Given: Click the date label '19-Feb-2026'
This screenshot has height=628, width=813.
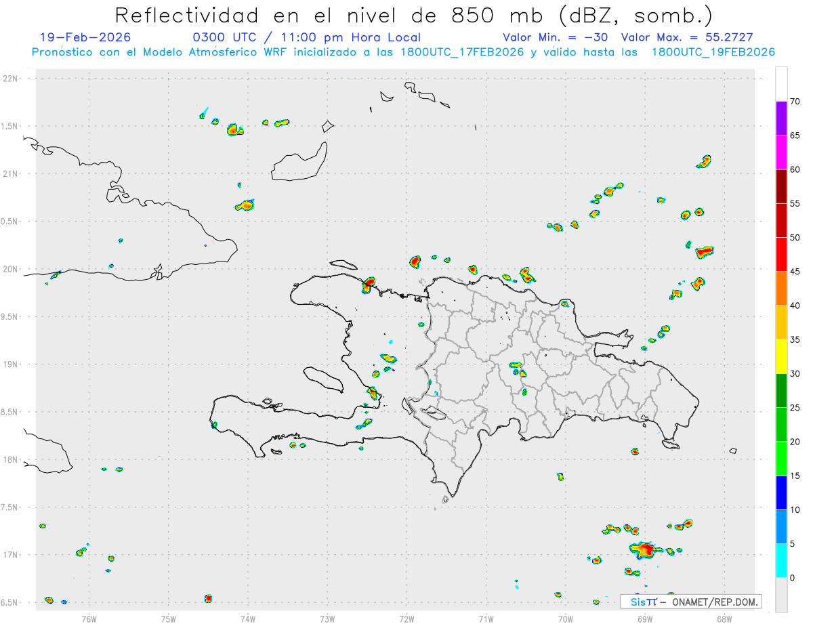Looking at the screenshot, I should [85, 37].
